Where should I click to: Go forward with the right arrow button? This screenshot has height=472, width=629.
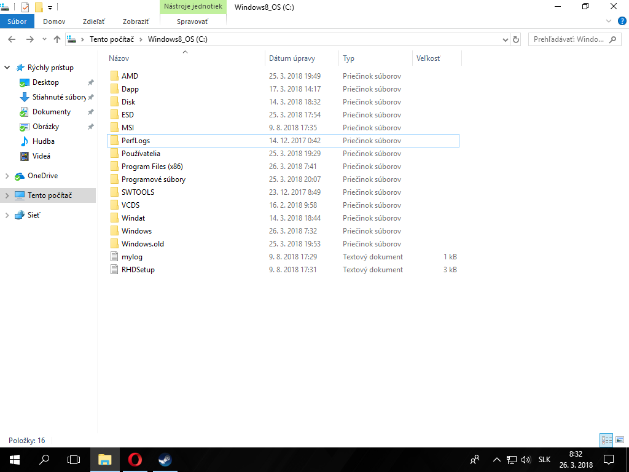[x=29, y=39]
